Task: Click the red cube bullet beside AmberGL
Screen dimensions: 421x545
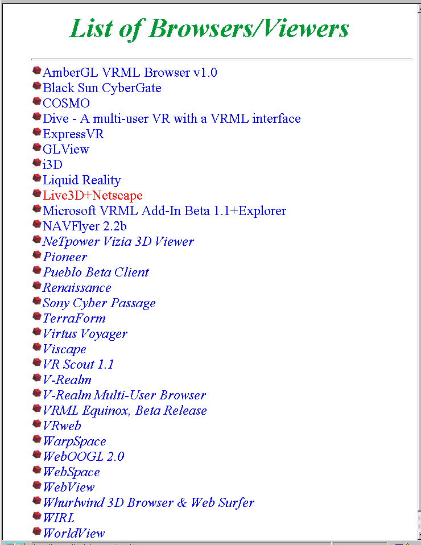Action: 37,71
